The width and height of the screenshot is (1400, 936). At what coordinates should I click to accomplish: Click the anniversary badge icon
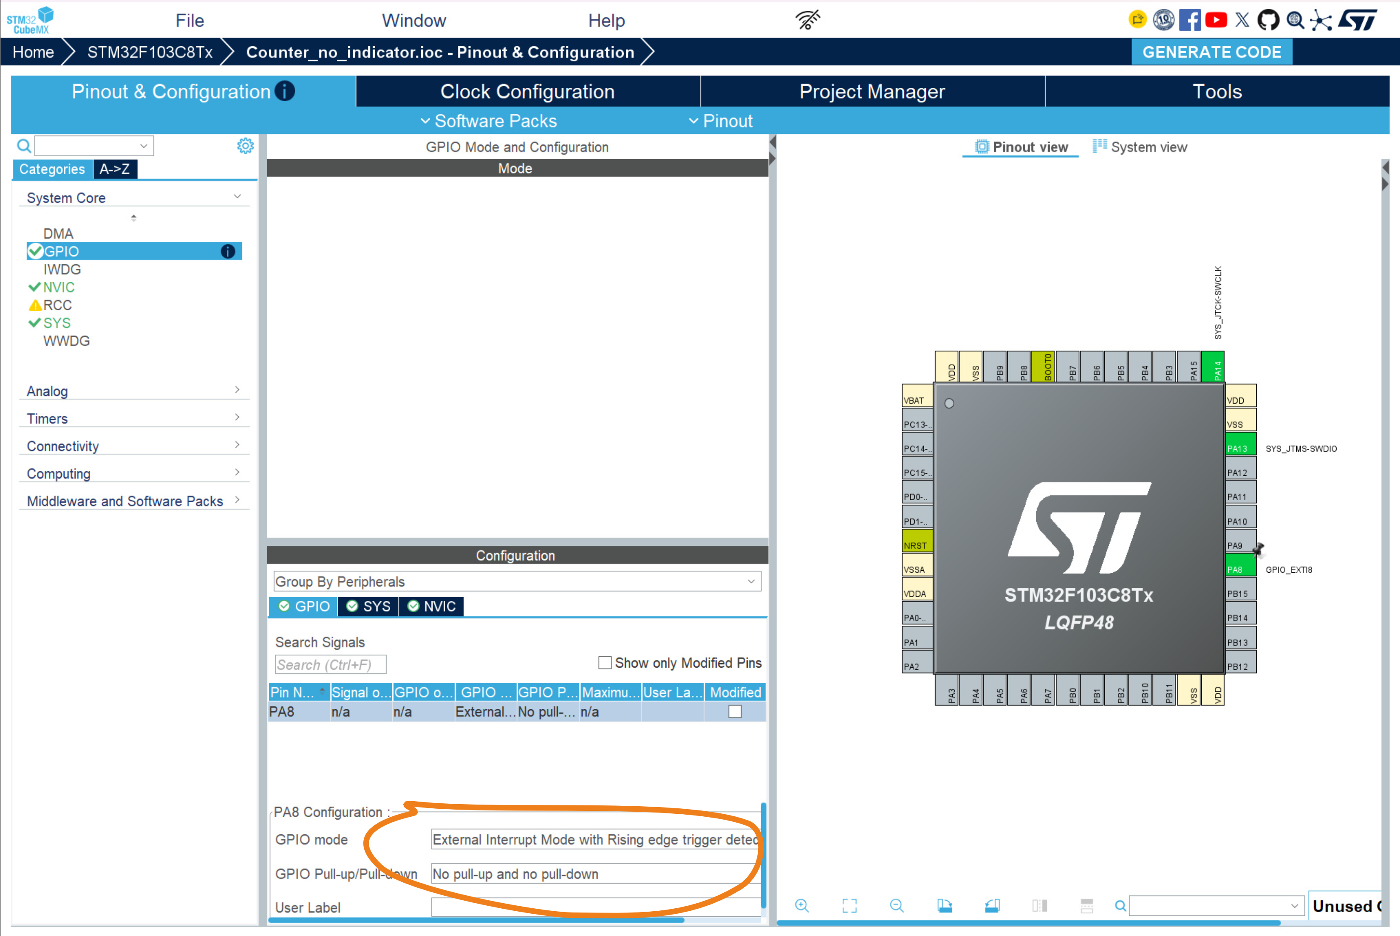(x=1163, y=20)
